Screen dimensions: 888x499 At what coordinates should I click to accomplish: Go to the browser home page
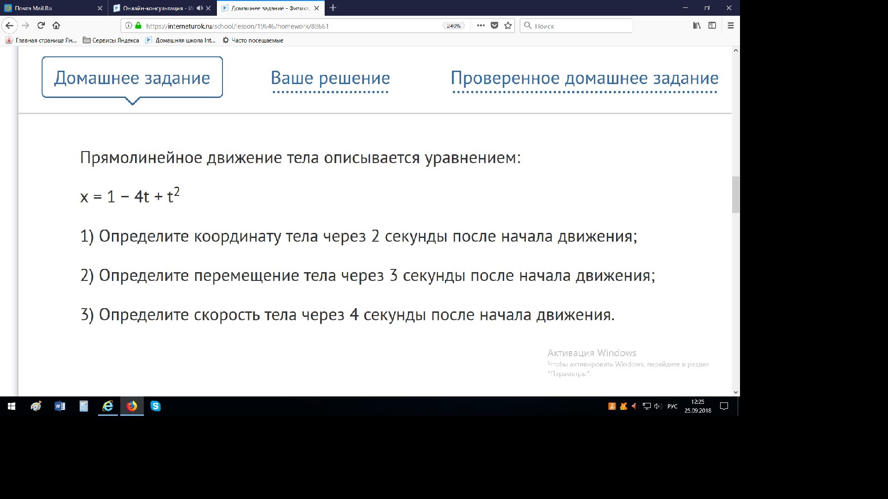[x=56, y=25]
